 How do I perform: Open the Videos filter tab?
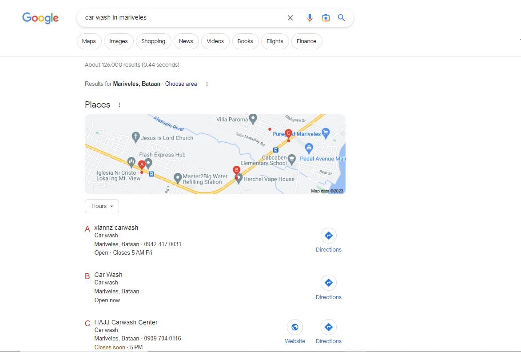pos(215,41)
